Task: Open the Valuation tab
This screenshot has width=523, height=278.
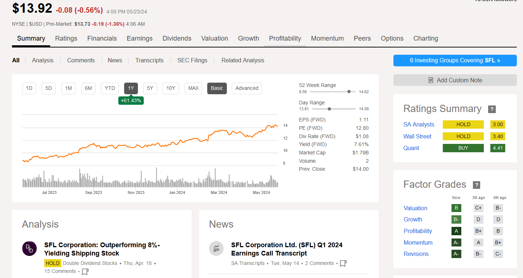Action: [x=214, y=38]
